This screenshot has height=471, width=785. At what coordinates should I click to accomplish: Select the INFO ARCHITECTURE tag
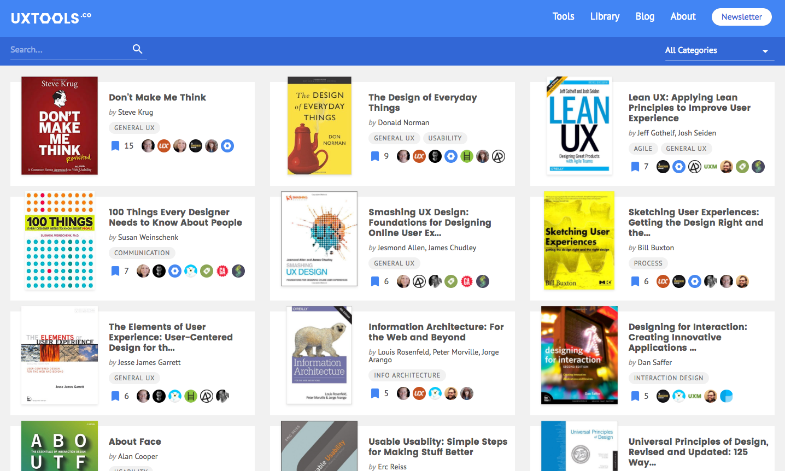pos(407,375)
